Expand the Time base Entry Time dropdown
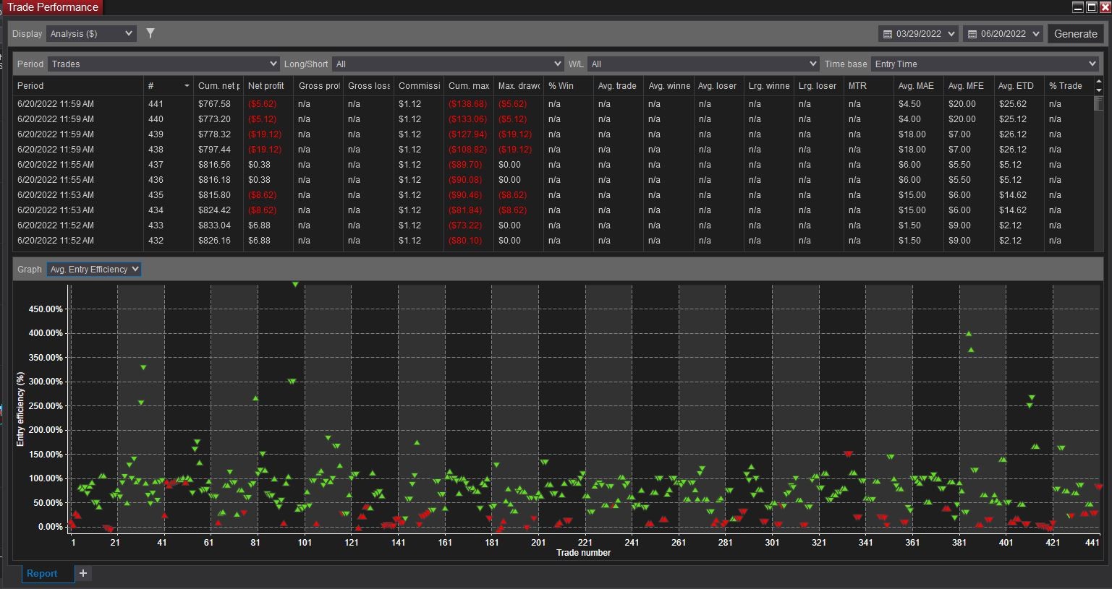1112x589 pixels. click(x=985, y=64)
